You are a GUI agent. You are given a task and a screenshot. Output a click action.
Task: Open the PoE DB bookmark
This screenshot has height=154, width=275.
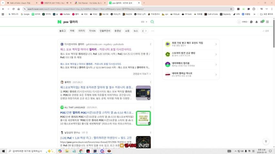(104, 14)
